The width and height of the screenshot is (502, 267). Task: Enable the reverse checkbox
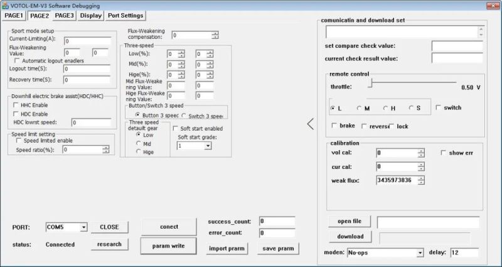coord(364,126)
